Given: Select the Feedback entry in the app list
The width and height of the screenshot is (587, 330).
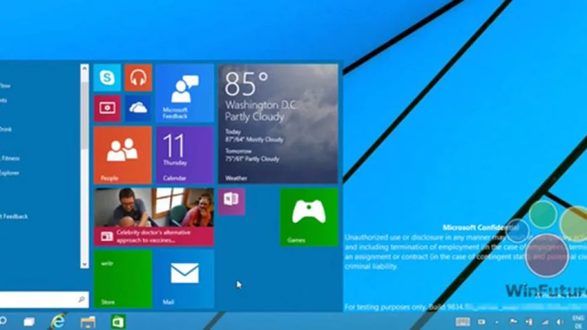Looking at the screenshot, I should pos(14,216).
